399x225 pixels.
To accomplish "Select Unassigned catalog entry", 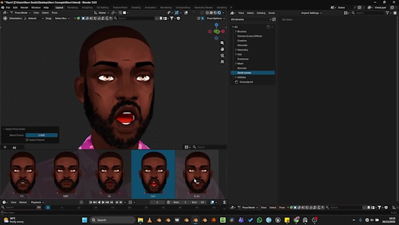I will (x=246, y=82).
